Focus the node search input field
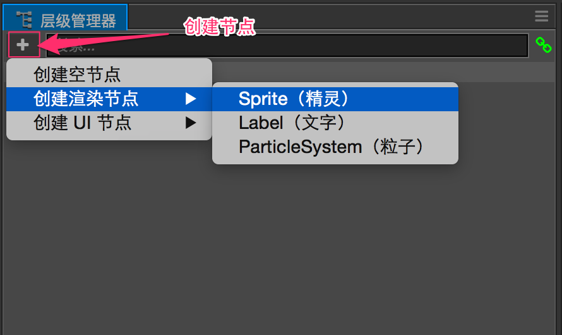 (x=287, y=46)
